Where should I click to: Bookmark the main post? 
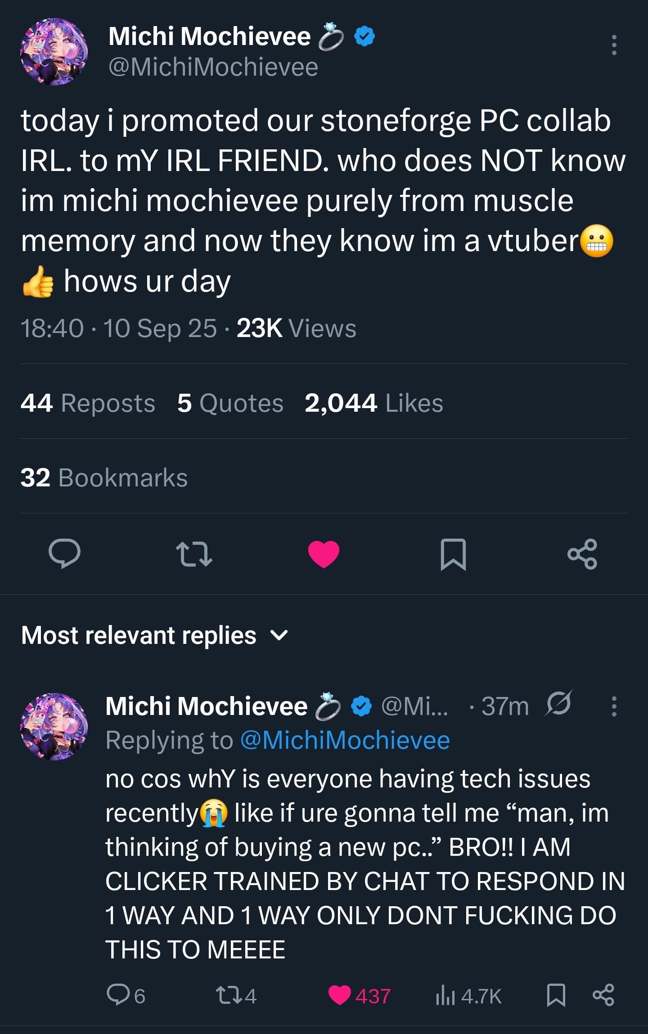[x=453, y=553]
